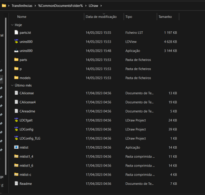The width and height of the screenshot is (205, 195).
Task: Select the CAreadme document icon
Action: pyautogui.click(x=16, y=111)
